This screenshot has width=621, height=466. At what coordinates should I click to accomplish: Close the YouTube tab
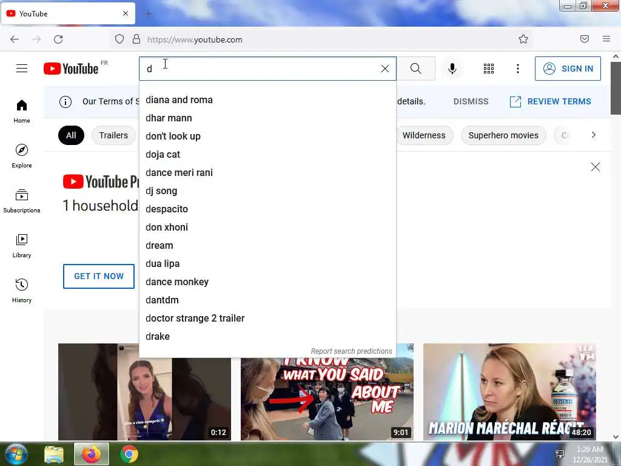[x=126, y=13]
